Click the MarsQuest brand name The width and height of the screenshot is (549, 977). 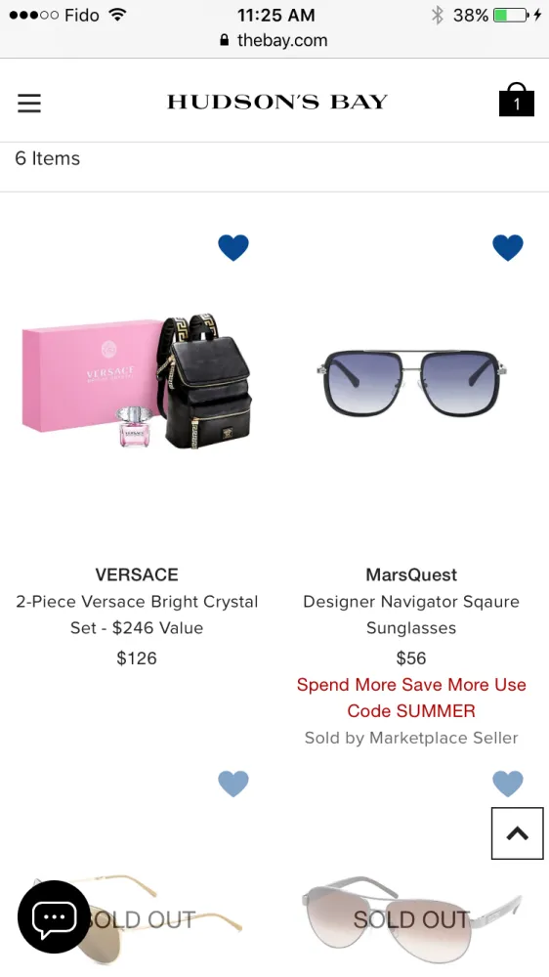pyautogui.click(x=411, y=574)
